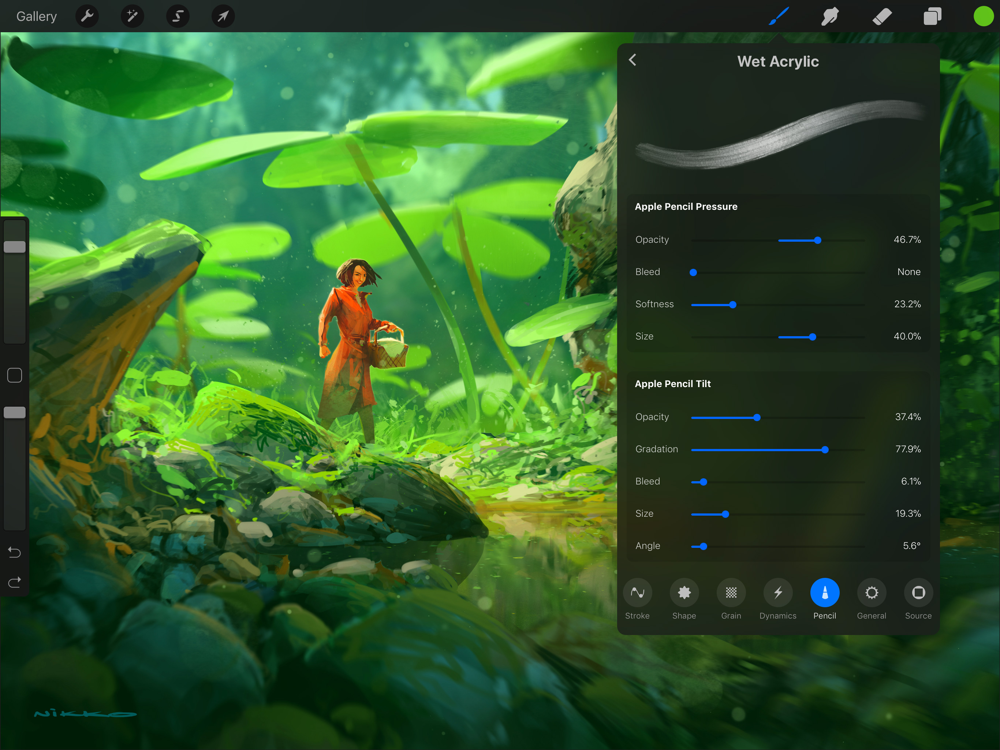Open the Adjustments panel
The width and height of the screenshot is (1000, 750).
click(132, 16)
